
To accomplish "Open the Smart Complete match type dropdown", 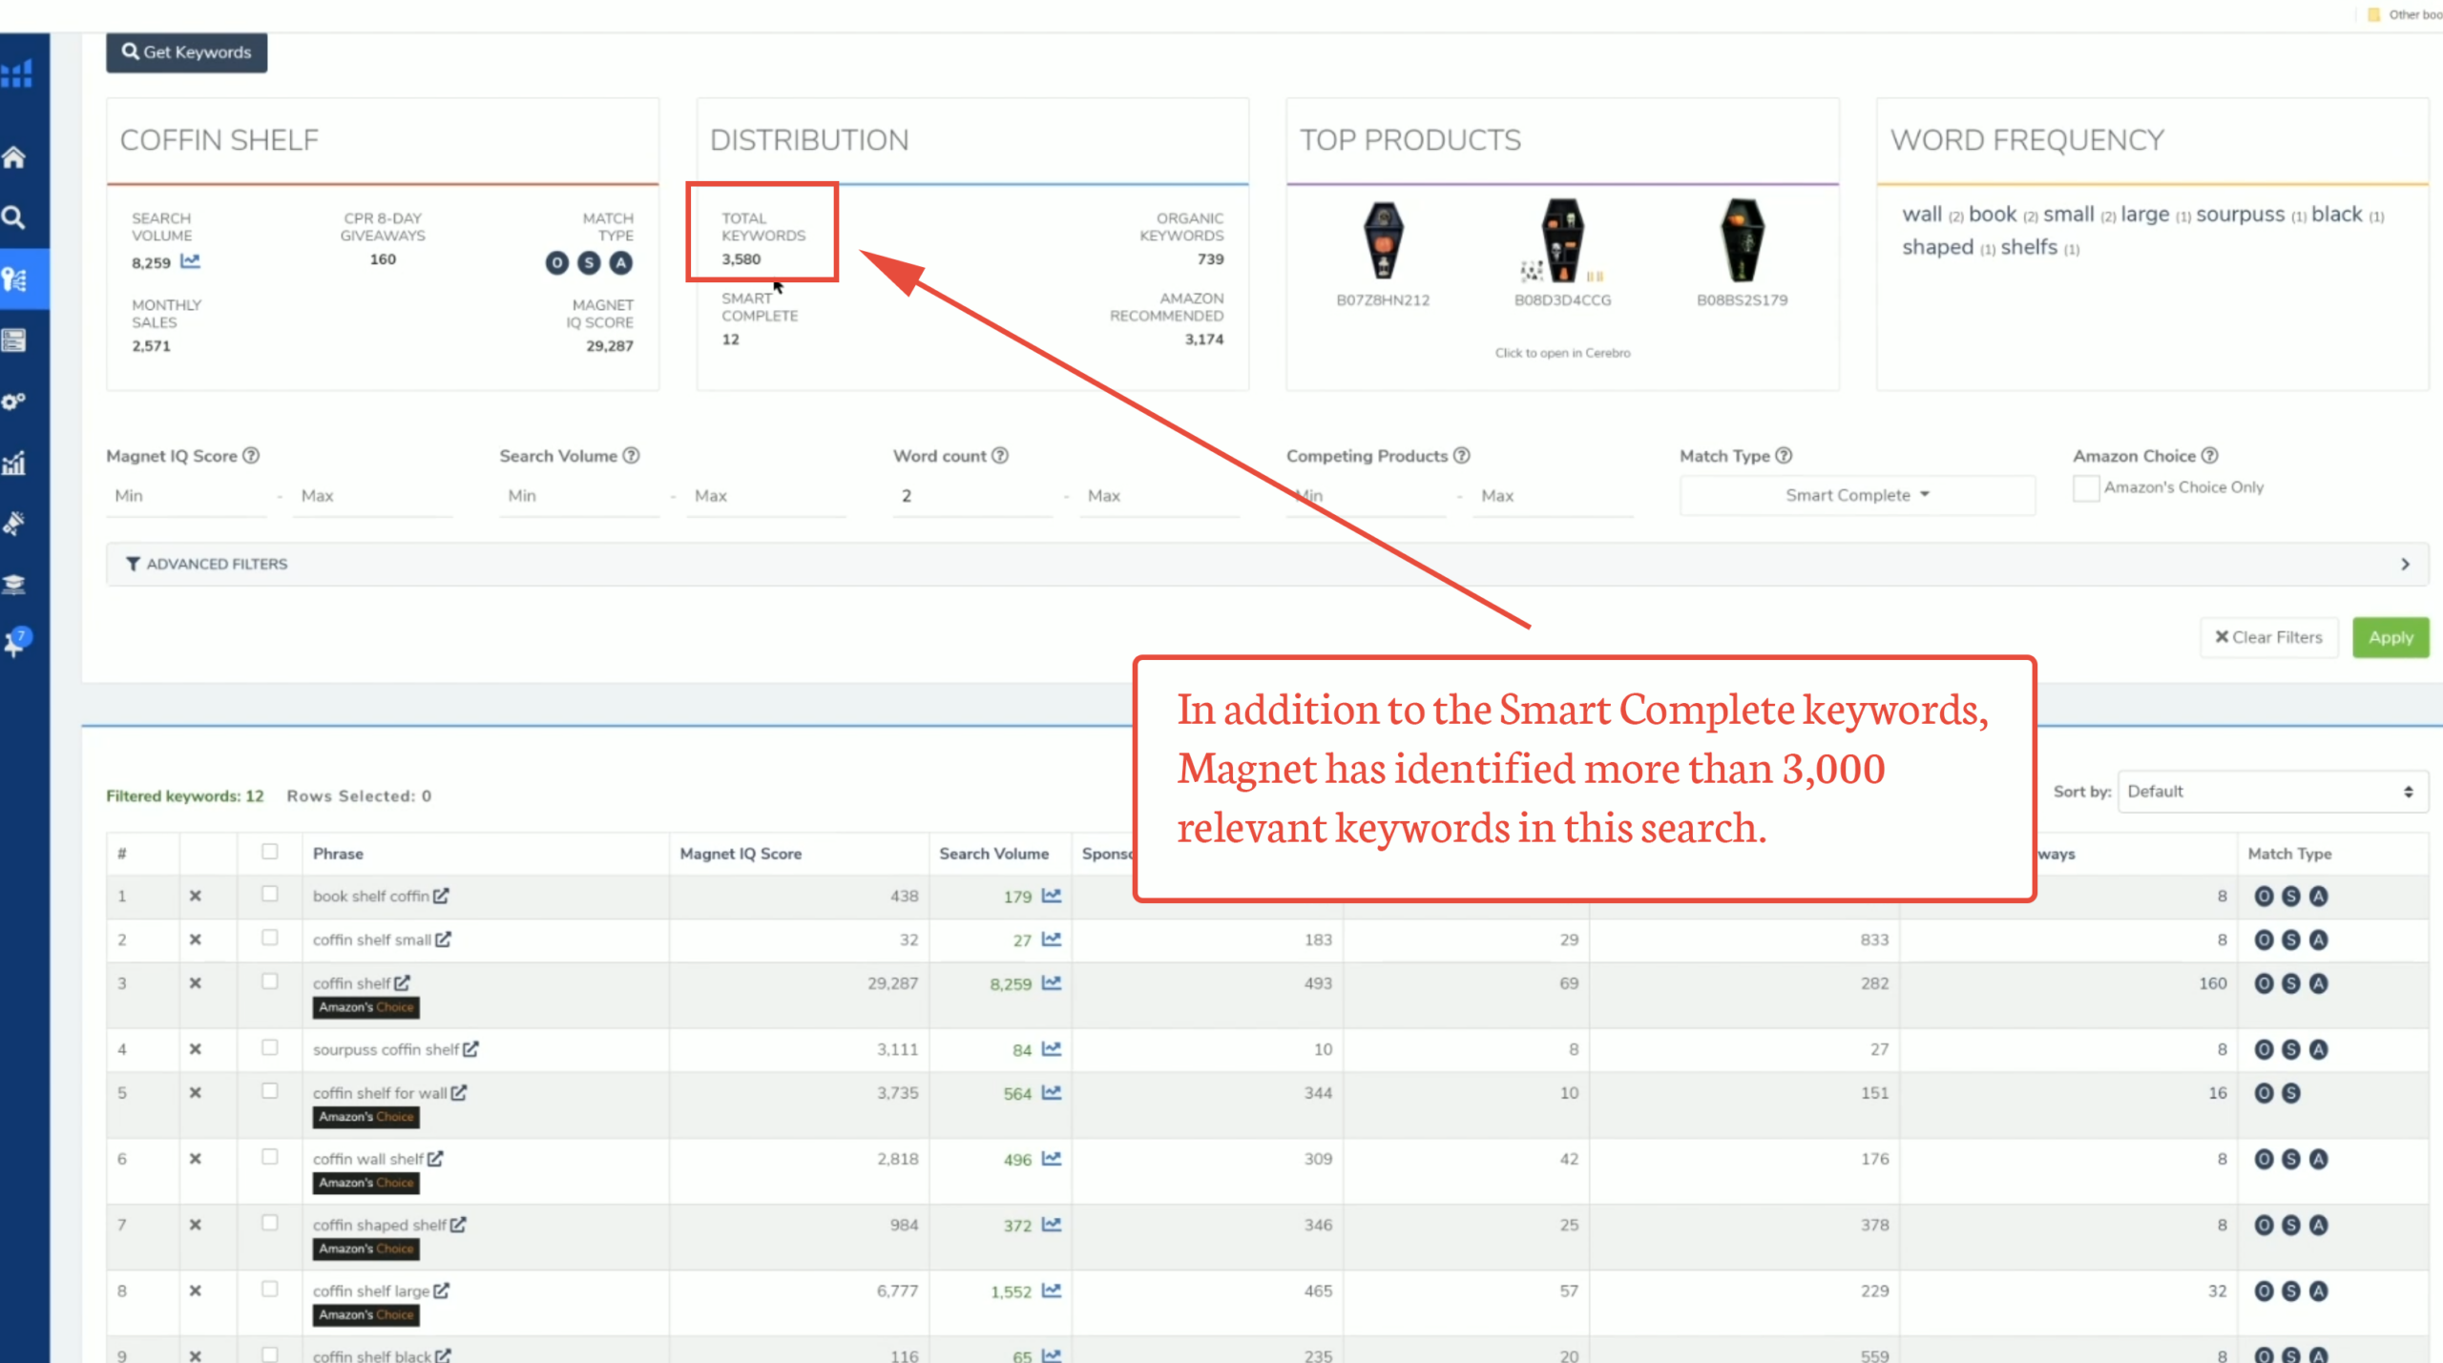I will [1857, 495].
